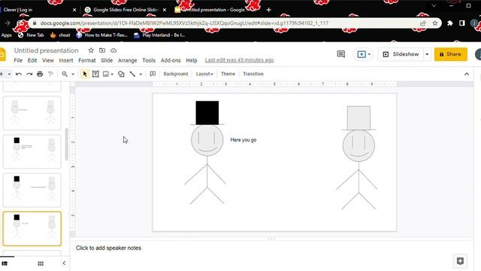Click the Redo icon in toolbar
Viewport: 481px width, 271px height.
tap(29, 74)
